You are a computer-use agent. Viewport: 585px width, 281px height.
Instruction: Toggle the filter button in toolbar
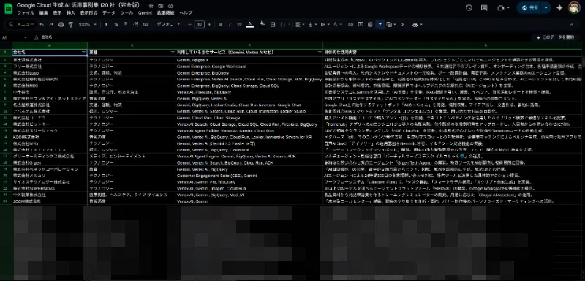tap(380, 25)
